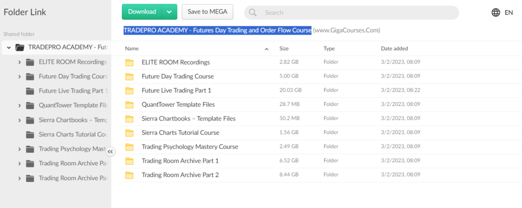
Task: Click yellow folder icon for Future Day Trading Course
Action: 129,76
